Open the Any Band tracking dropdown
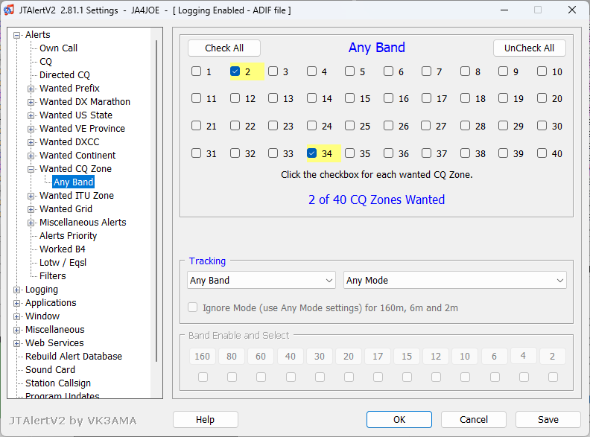This screenshot has width=590, height=437. pos(261,280)
